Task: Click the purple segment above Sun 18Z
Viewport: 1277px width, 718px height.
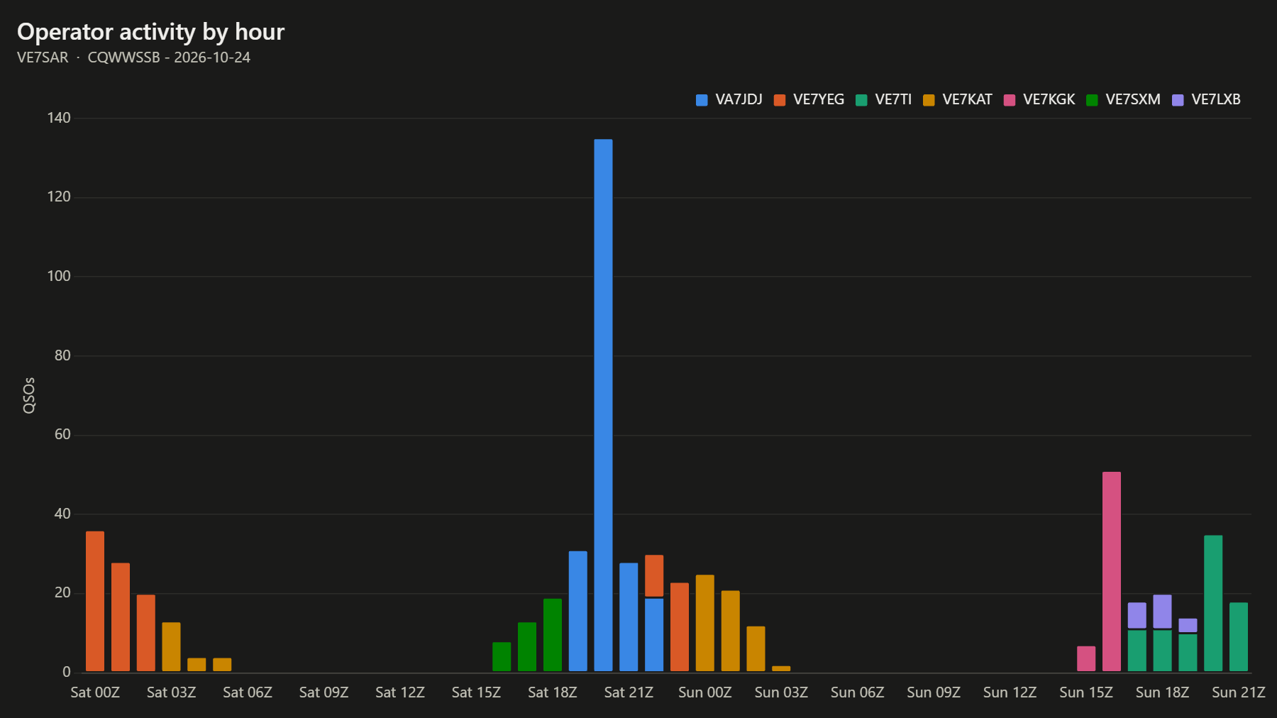Action: click(x=1162, y=612)
